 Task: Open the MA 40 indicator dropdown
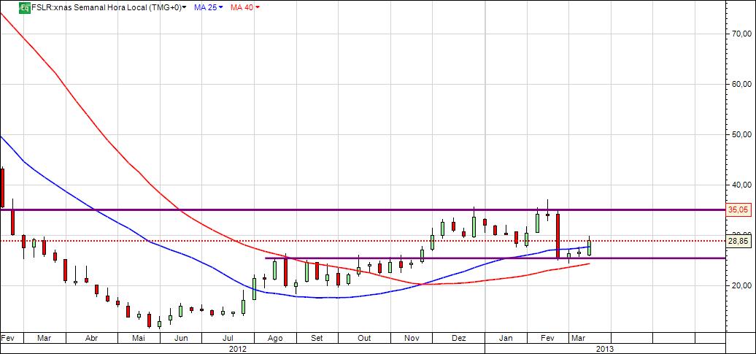point(258,8)
